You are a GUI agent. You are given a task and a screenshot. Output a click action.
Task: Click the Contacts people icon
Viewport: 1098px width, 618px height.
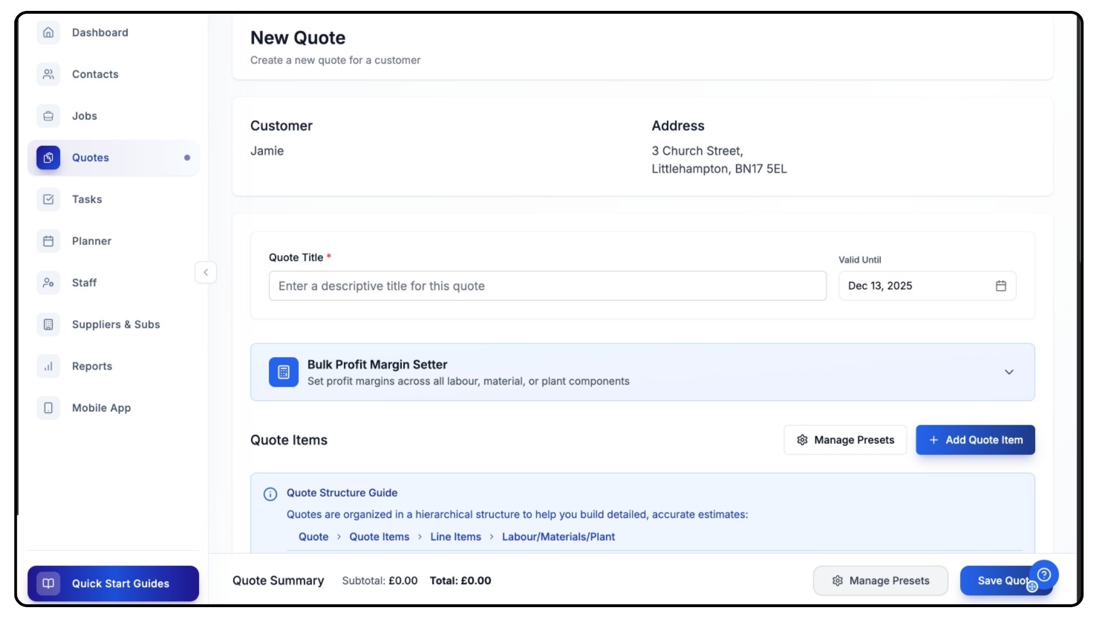point(49,74)
